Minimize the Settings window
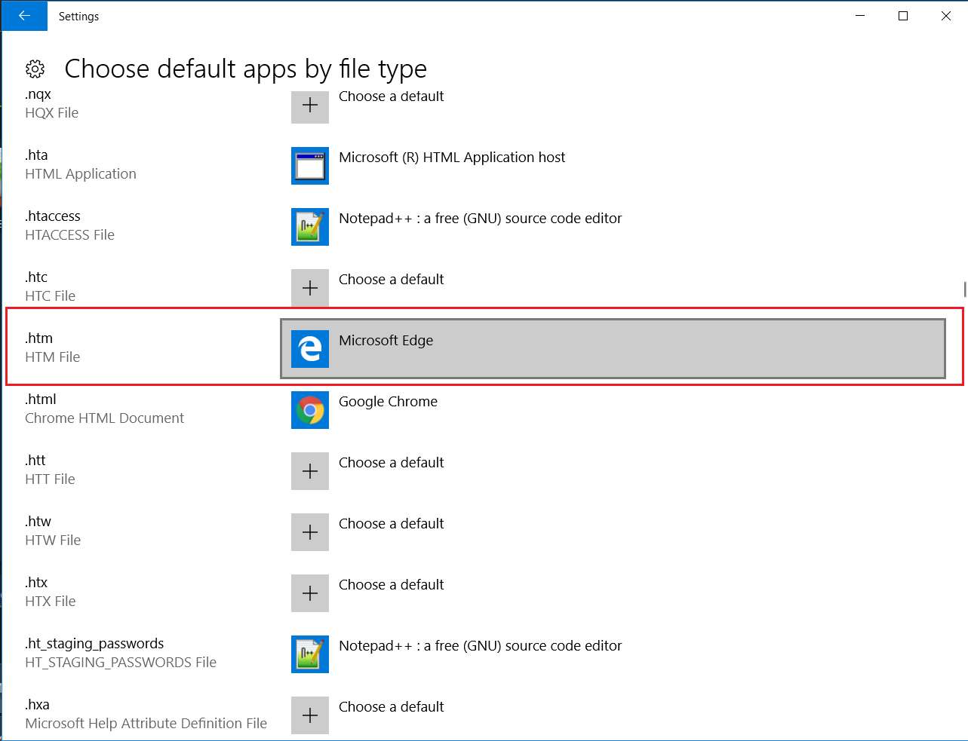 coord(860,16)
